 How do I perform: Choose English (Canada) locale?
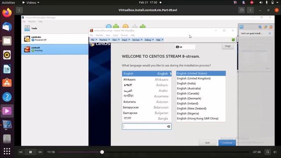pyautogui.click(x=201, y=93)
